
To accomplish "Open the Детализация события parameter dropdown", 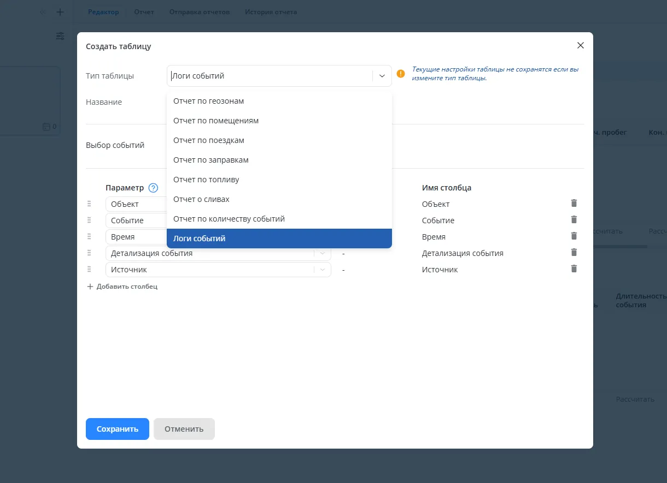I will point(323,253).
